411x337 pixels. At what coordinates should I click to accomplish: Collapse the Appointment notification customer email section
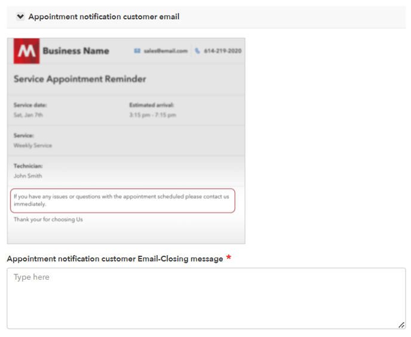pos(20,17)
